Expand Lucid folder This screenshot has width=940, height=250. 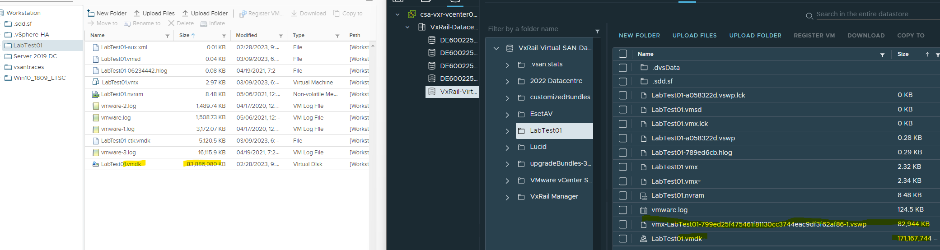[507, 148]
